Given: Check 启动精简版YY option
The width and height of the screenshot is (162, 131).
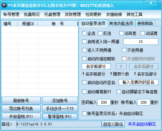Looking at the screenshot, I should pyautogui.click(x=84, y=92).
